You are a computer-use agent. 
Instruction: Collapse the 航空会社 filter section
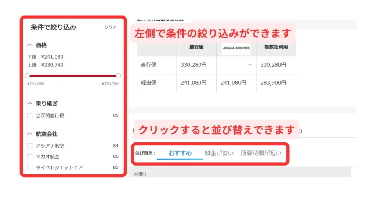coord(30,134)
